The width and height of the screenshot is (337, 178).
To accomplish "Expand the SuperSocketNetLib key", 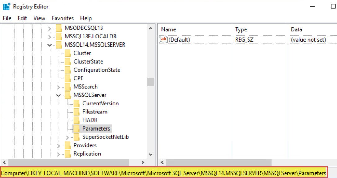I will 67,137.
